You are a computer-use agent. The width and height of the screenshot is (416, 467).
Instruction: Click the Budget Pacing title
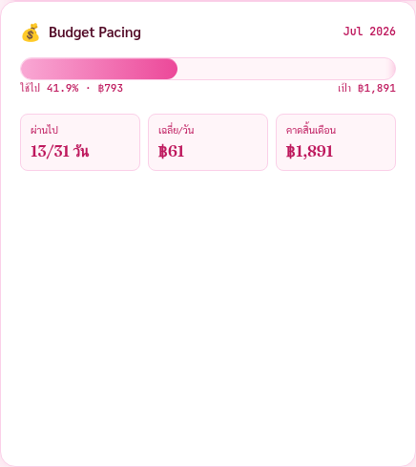click(x=94, y=32)
